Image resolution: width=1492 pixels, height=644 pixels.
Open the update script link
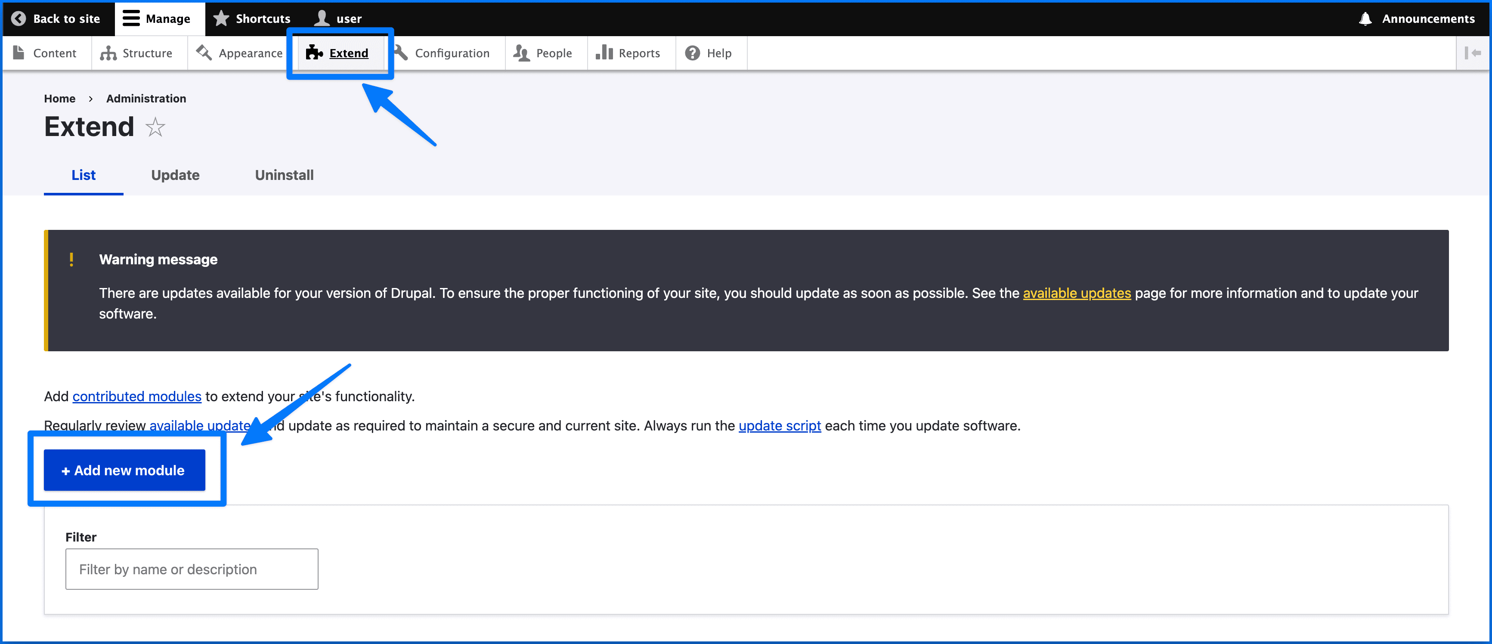click(779, 426)
